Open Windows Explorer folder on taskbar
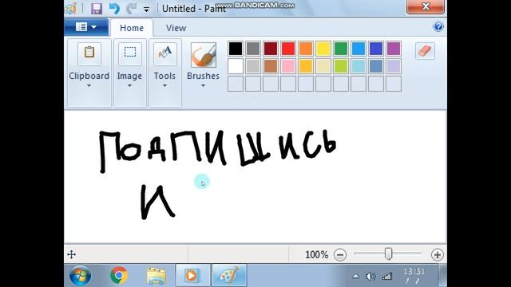The image size is (511, 287). pos(156,276)
